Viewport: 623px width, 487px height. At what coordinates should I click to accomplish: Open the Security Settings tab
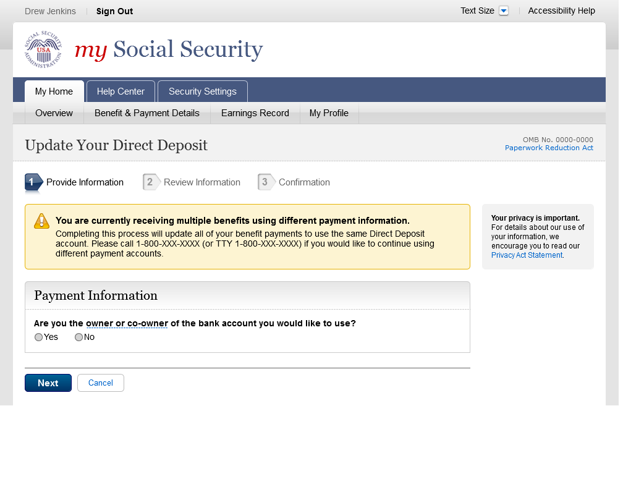tap(202, 91)
